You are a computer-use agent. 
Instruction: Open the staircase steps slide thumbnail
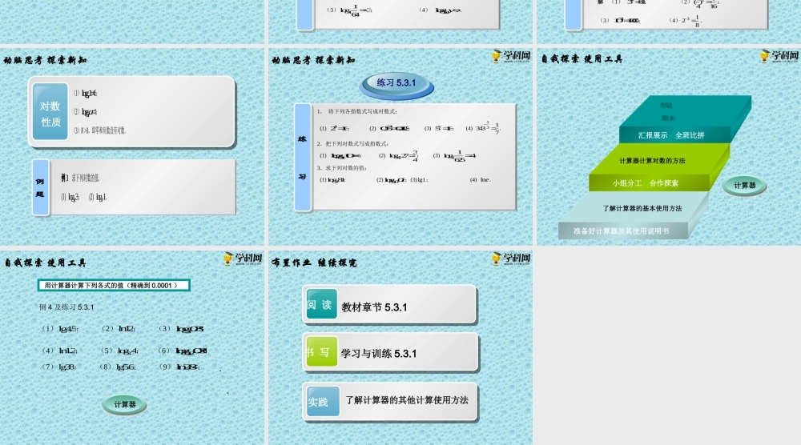click(x=669, y=147)
